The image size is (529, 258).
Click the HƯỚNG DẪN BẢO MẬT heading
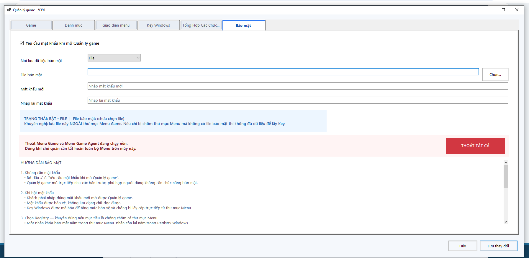pyautogui.click(x=41, y=163)
